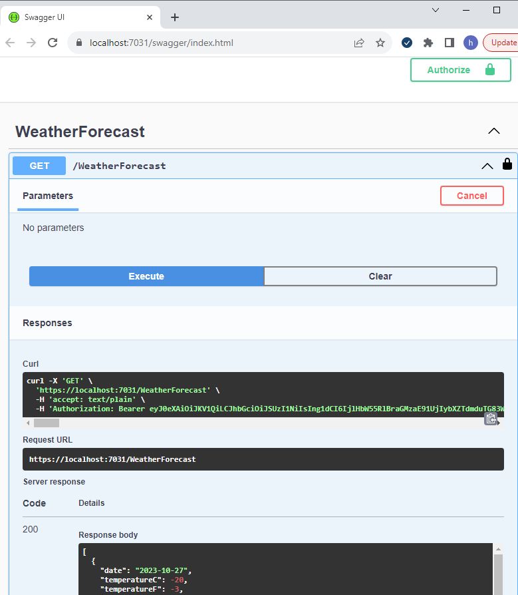
Task: Click the browser Back arrow
Action: [10, 43]
